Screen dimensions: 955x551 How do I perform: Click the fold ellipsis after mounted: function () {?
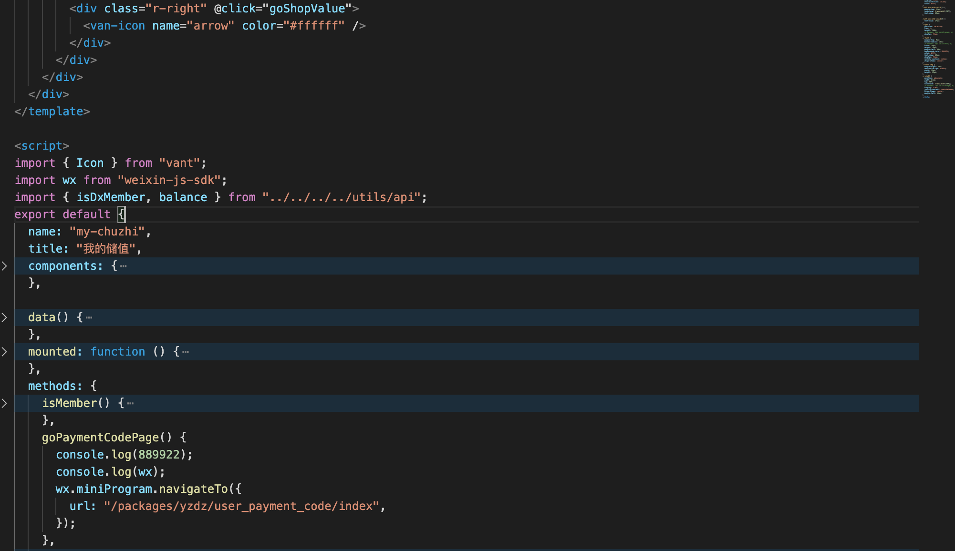(x=186, y=352)
